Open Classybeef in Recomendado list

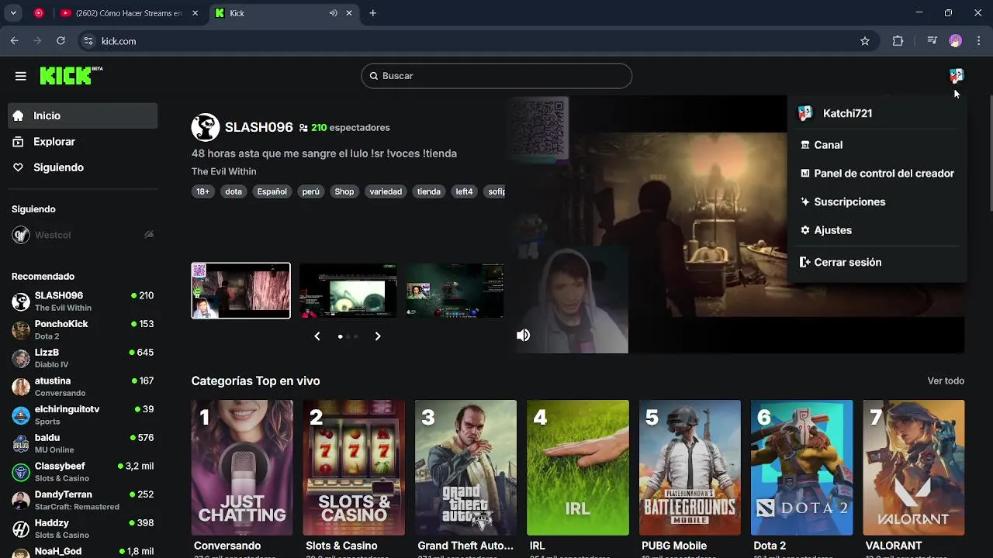point(83,472)
